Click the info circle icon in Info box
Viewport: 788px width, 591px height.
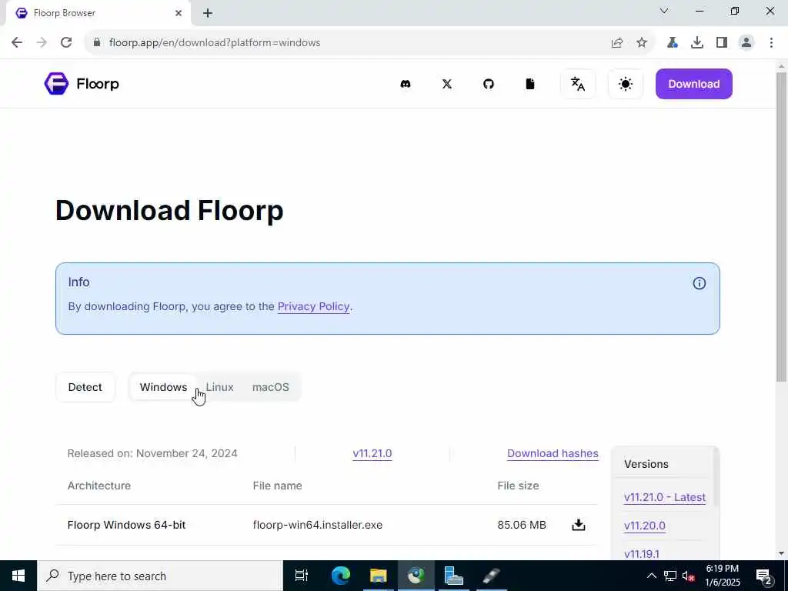pyautogui.click(x=699, y=283)
